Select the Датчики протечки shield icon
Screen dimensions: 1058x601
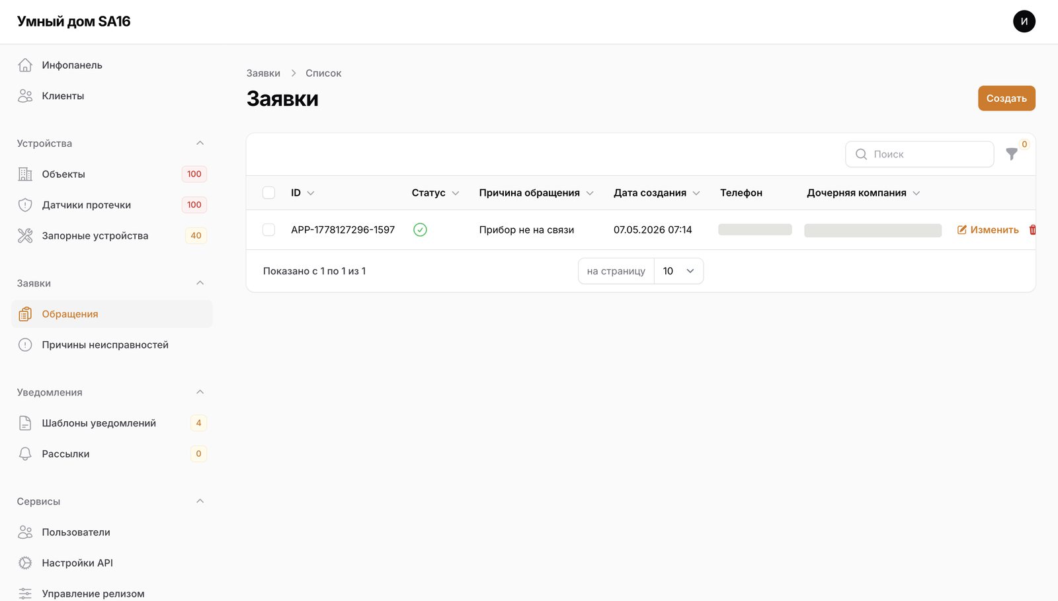pyautogui.click(x=25, y=205)
